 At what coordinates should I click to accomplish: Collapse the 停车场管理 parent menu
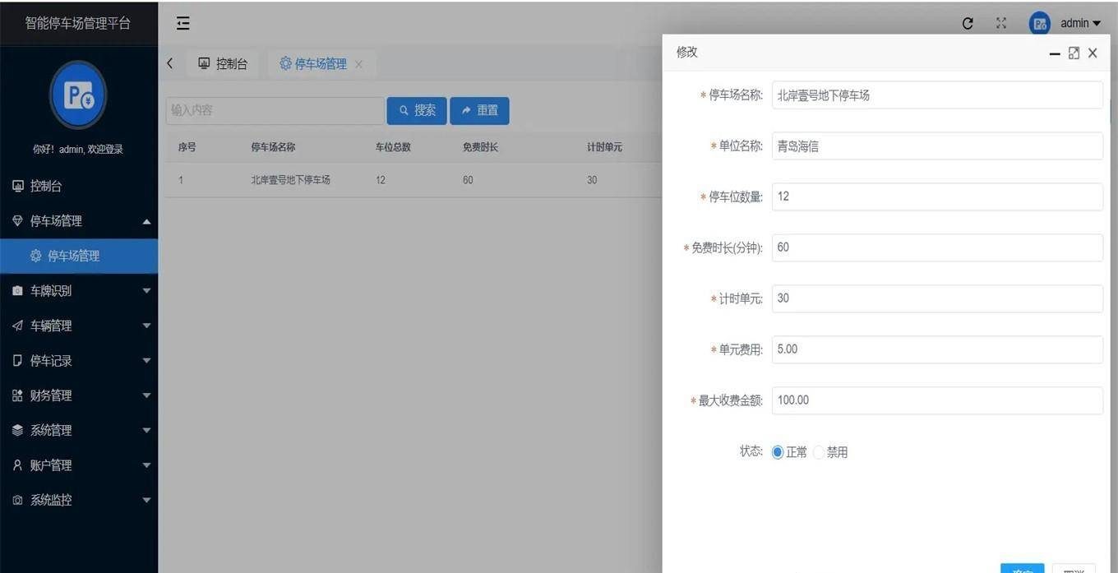pos(79,221)
